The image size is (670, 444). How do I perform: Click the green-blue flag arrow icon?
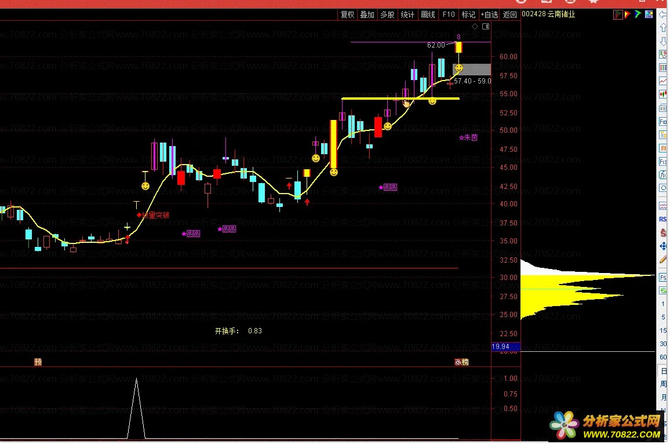coord(638,14)
